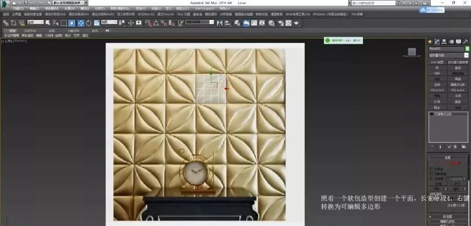Pick the Rectangular Selection Region tool
This screenshot has height=226, width=471.
(64, 23)
